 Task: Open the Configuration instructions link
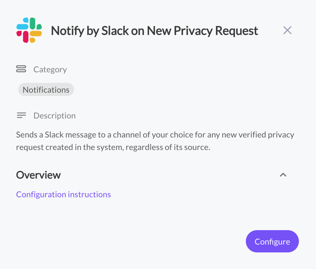click(63, 194)
